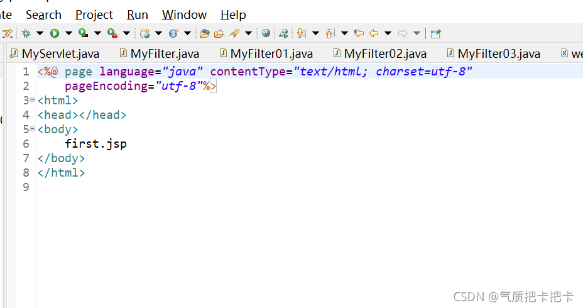This screenshot has height=308, width=583.
Task: Switch to the MyFilter01.java tab
Action: click(x=266, y=54)
